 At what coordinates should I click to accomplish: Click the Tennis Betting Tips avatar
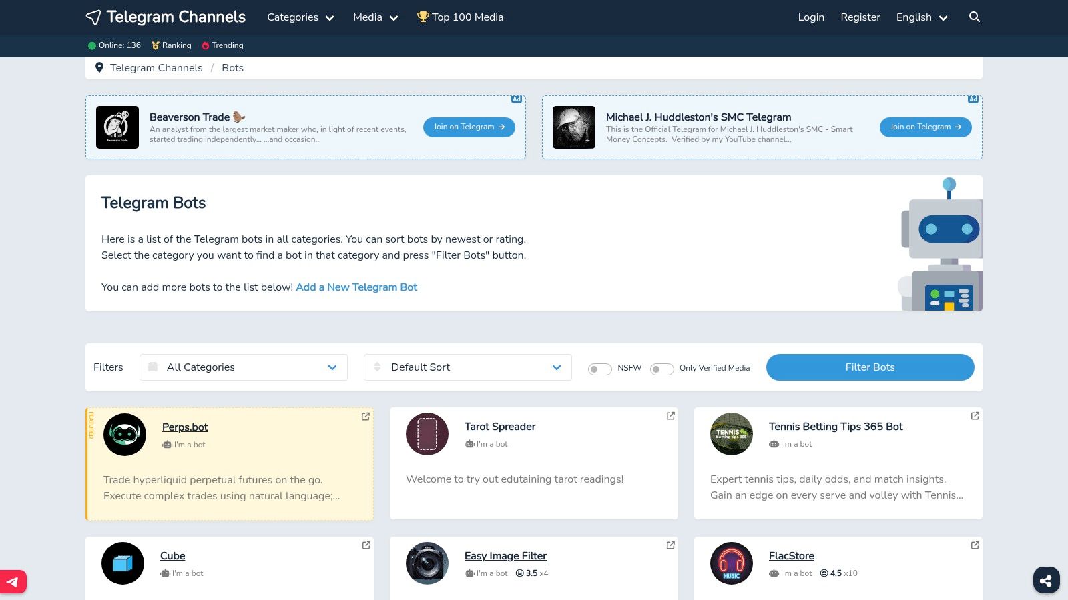[x=732, y=434]
